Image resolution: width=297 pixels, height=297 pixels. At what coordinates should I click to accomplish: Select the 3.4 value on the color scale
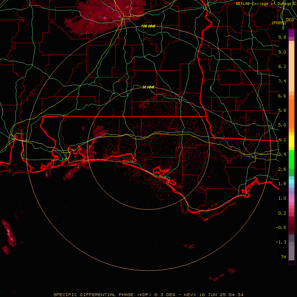pyautogui.click(x=282, y=154)
